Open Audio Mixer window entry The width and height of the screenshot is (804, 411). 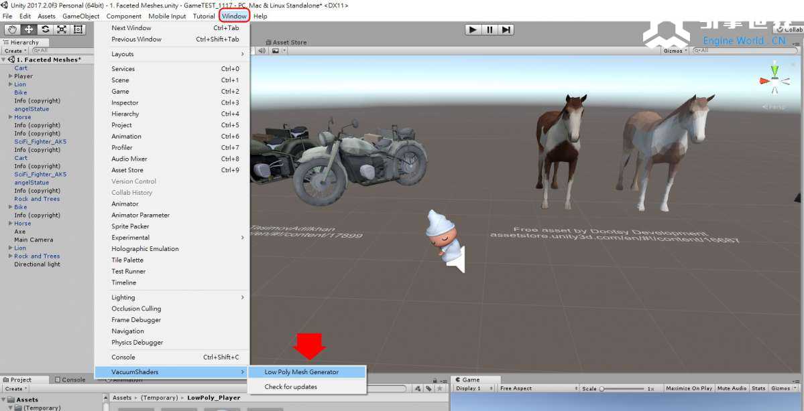tap(172, 159)
